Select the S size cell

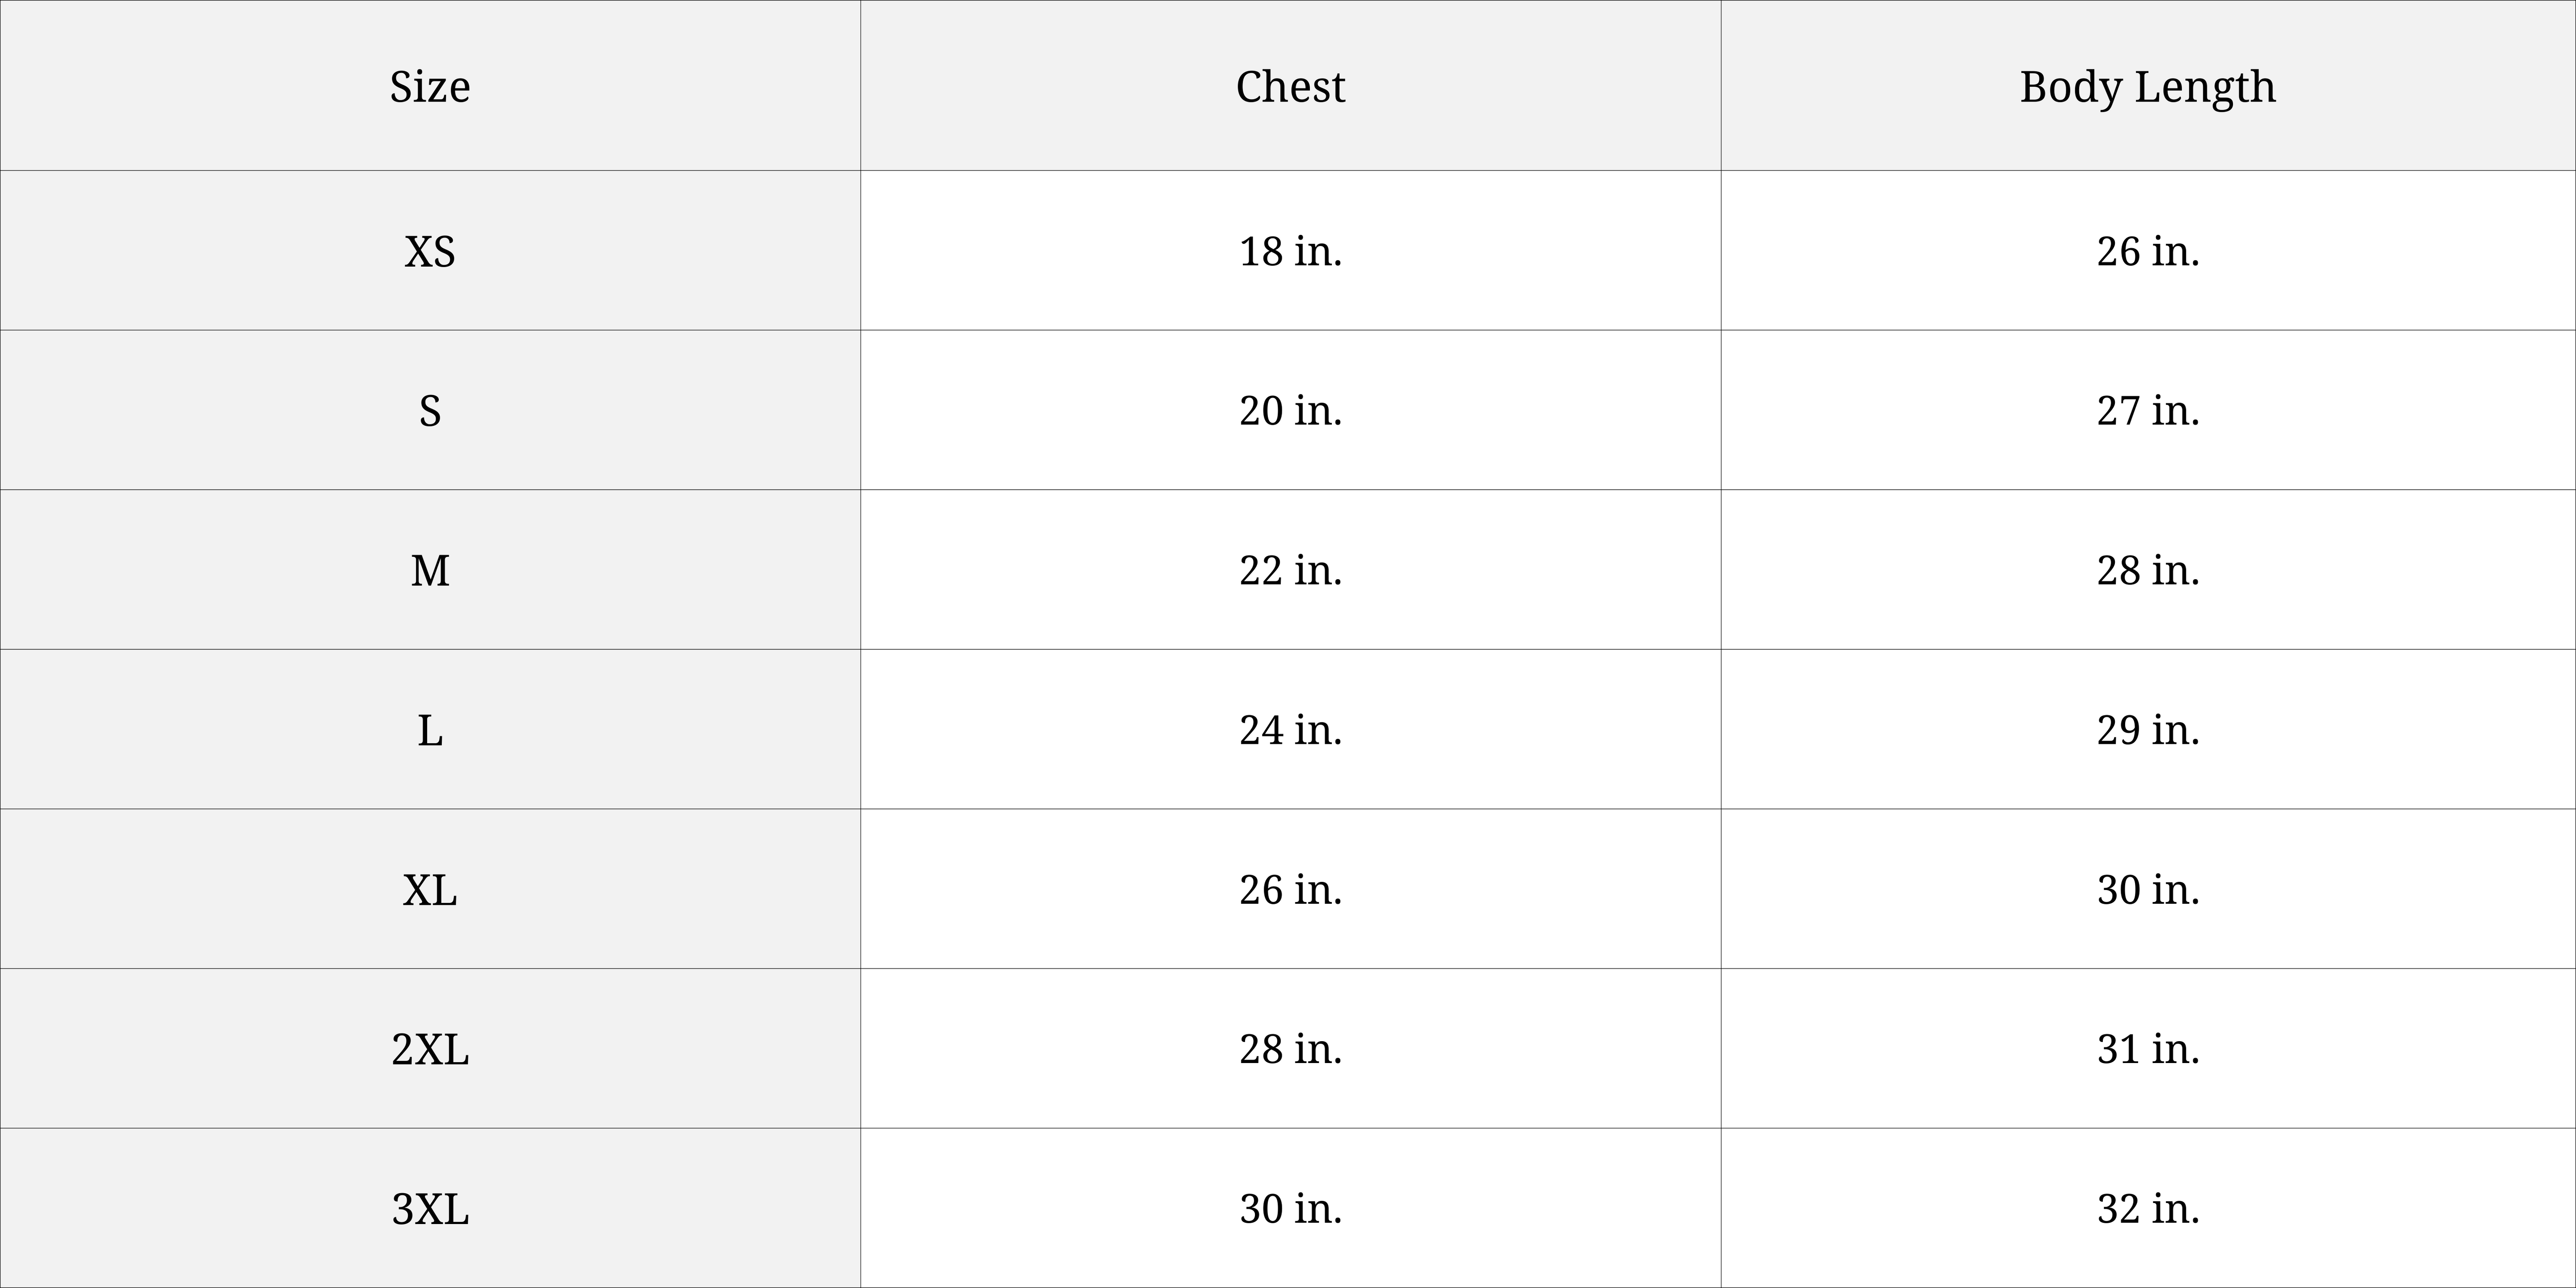tap(430, 411)
